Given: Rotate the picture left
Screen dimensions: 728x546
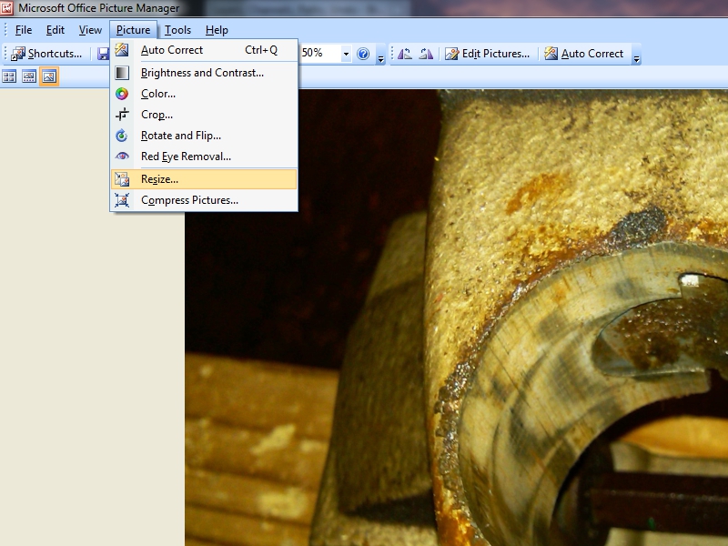Looking at the screenshot, I should 405,54.
